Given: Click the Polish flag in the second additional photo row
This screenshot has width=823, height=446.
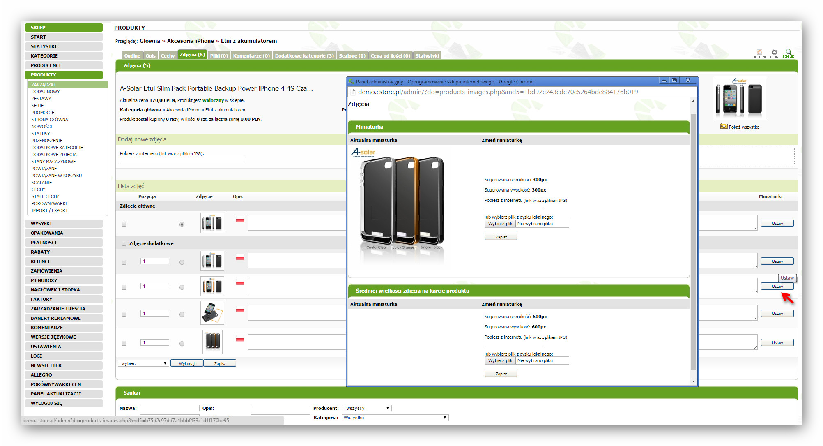Looking at the screenshot, I should tap(240, 282).
